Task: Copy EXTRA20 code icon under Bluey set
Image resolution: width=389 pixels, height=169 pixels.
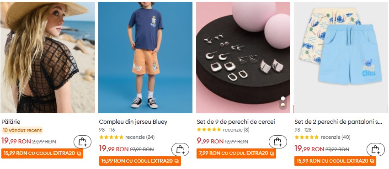Action: click(176, 161)
